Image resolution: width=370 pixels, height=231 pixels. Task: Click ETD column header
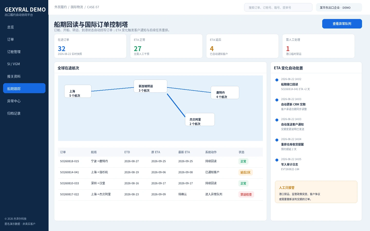tap(127, 152)
